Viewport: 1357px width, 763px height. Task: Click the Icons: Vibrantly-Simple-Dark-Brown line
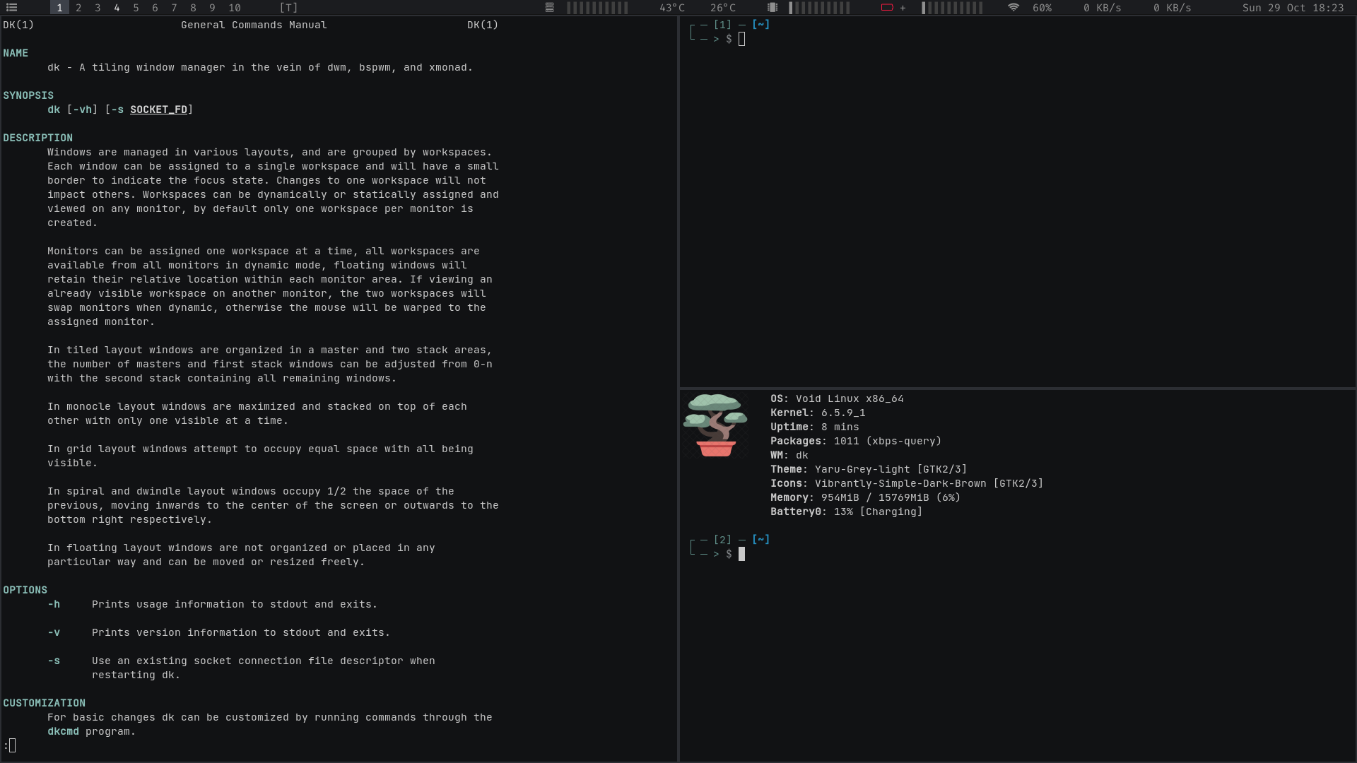(x=907, y=483)
